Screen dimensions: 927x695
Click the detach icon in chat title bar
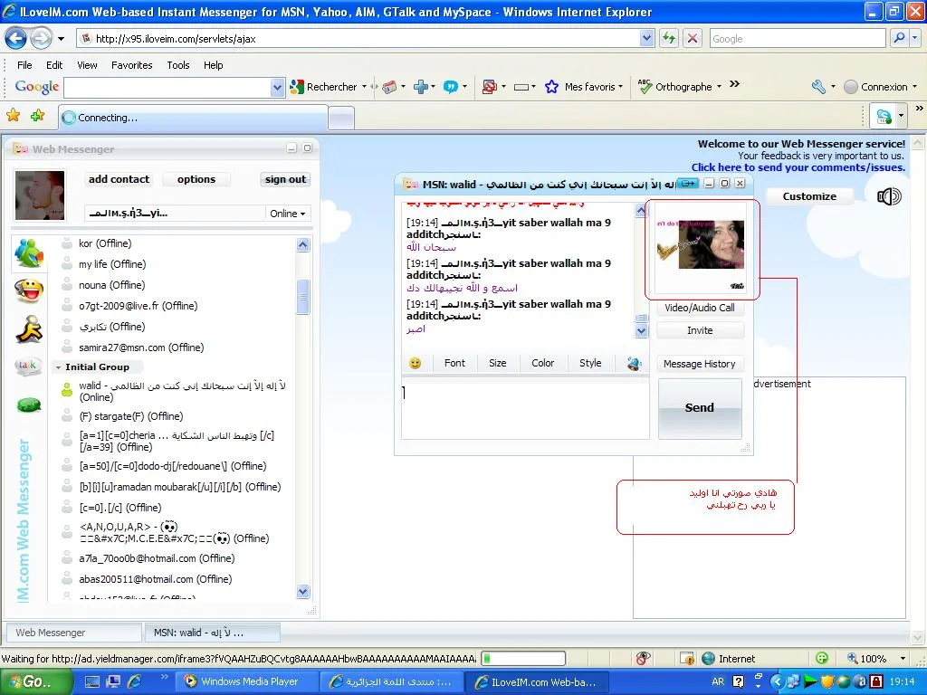point(688,184)
